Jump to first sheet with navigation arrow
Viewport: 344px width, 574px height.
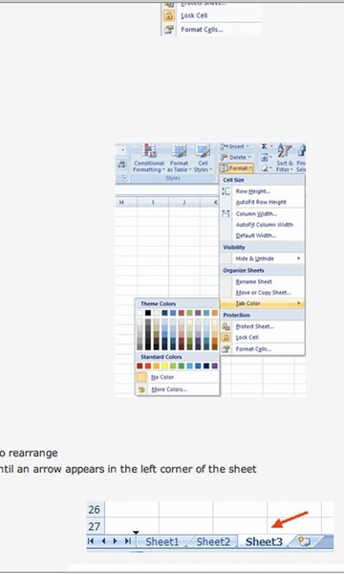pyautogui.click(x=91, y=541)
